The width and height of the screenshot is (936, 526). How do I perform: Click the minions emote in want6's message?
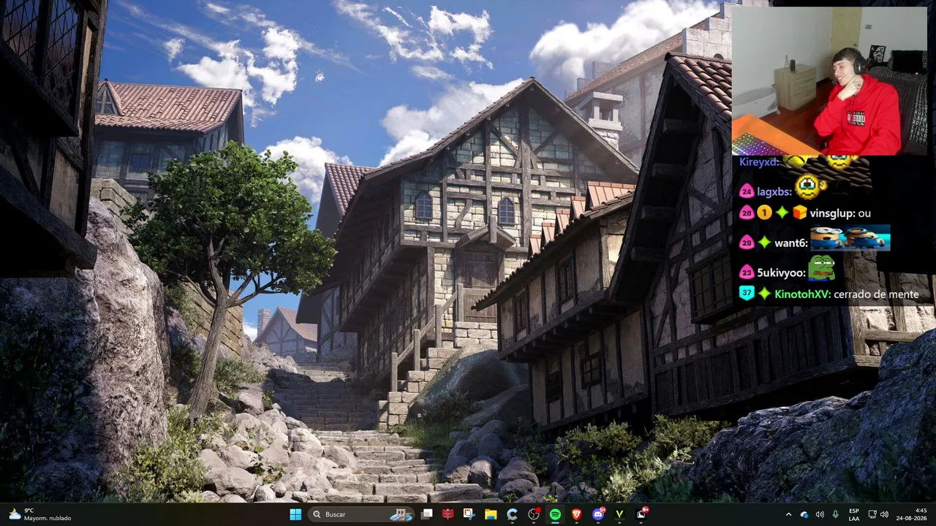tap(850, 239)
